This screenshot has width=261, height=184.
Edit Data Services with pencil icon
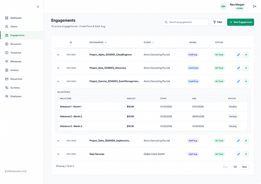[x=238, y=154]
